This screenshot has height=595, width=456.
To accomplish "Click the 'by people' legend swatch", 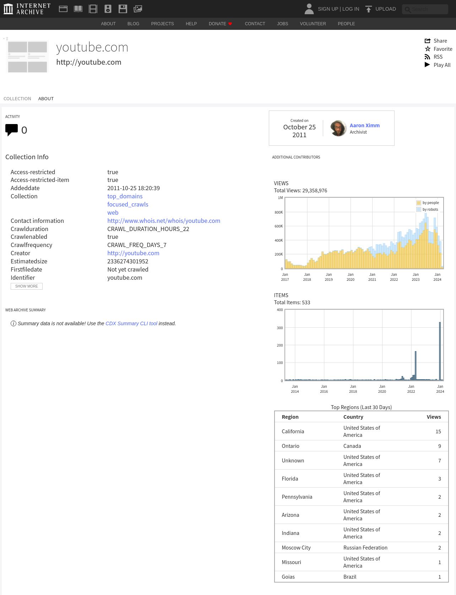I will click(x=419, y=203).
